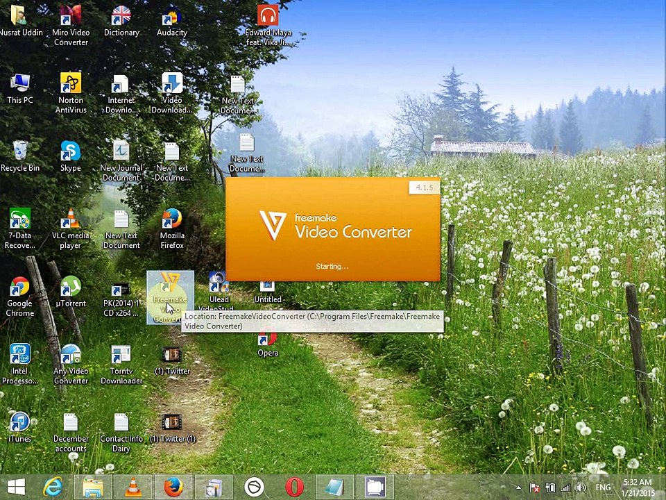
Task: Select Internet Download shortcut icon
Action: (x=121, y=93)
